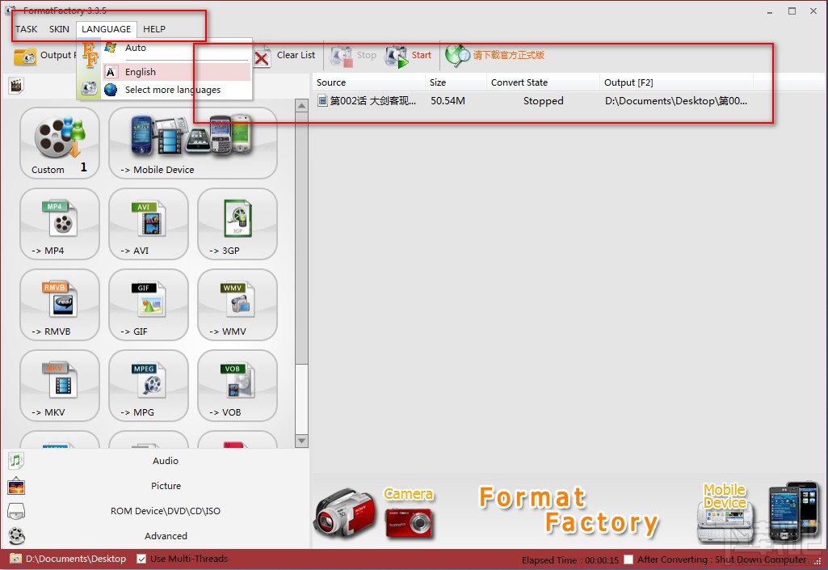Click the Picture category icon
This screenshot has width=828, height=570.
point(16,486)
